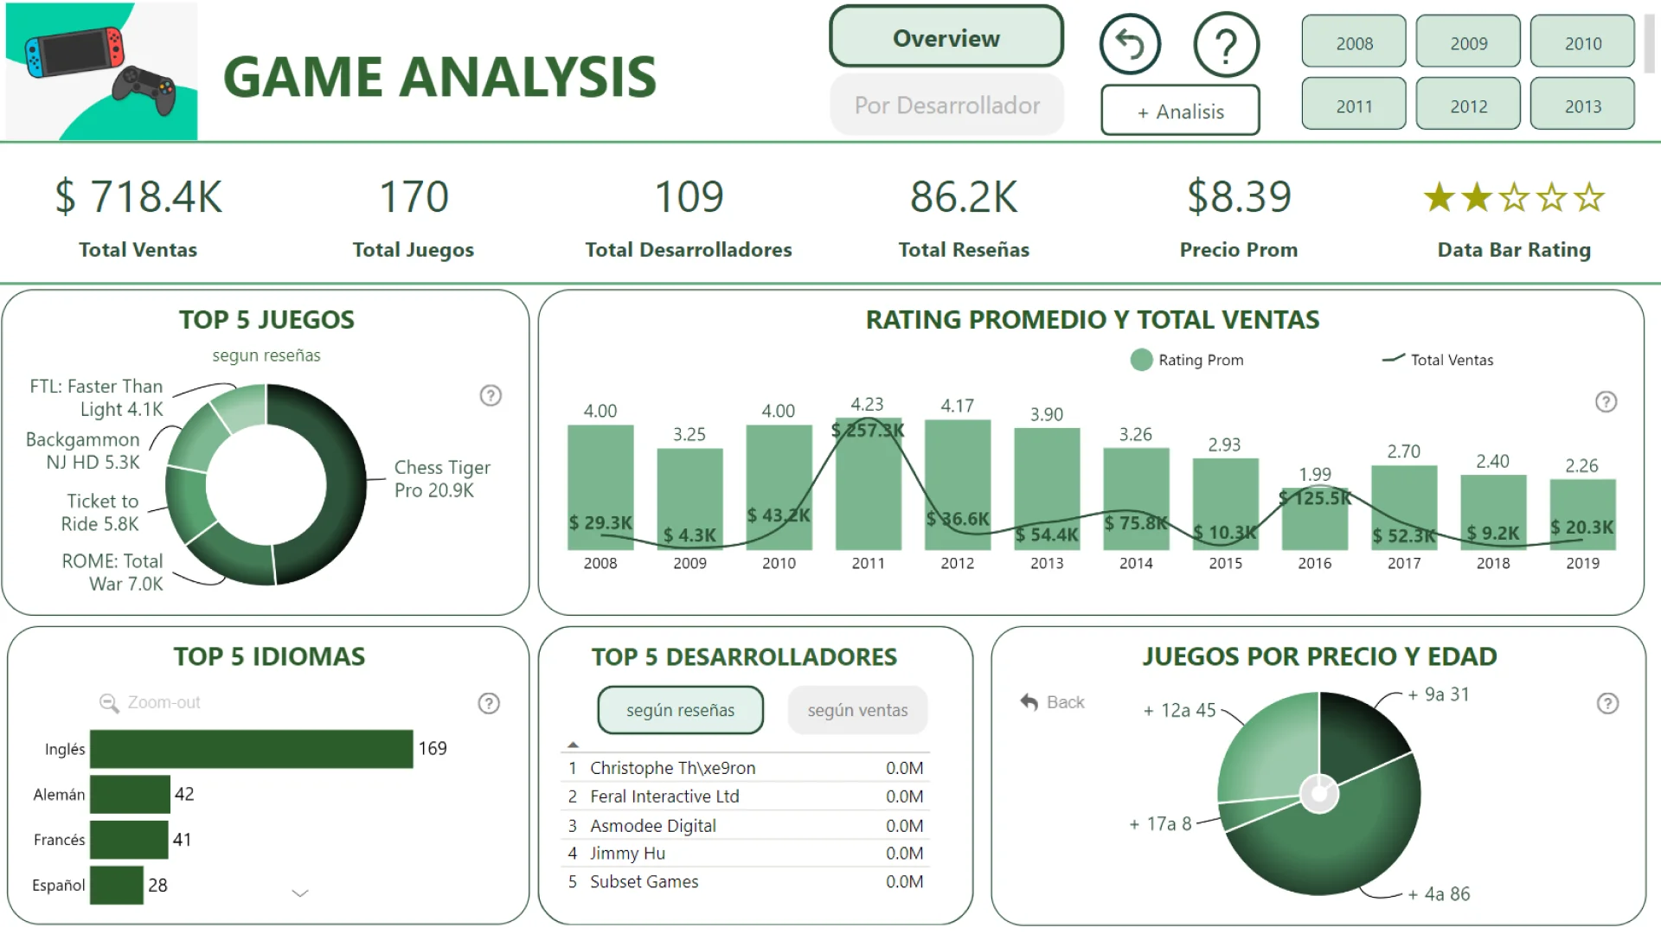Click the FTL: Faster Than Light 4.1K label

tap(96, 398)
